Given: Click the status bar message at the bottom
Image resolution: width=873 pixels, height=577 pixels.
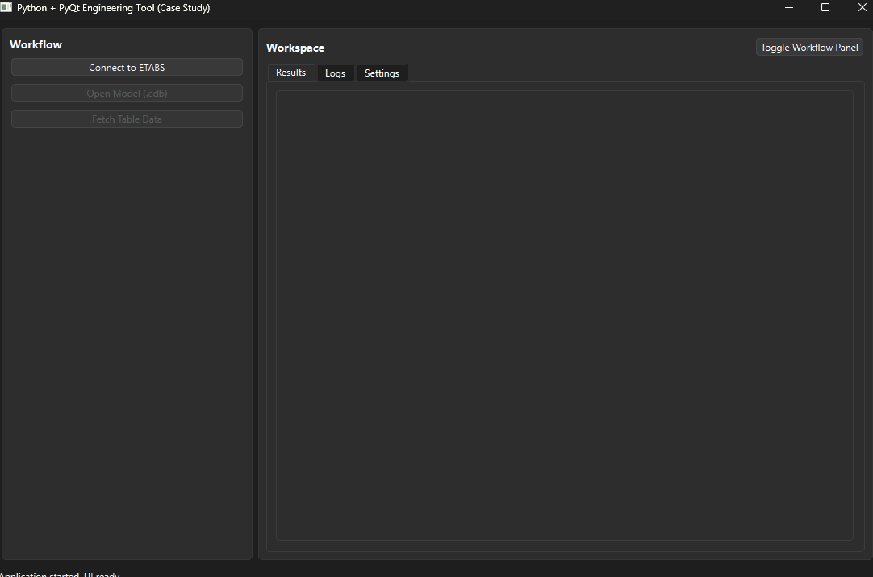Looking at the screenshot, I should click(x=60, y=574).
